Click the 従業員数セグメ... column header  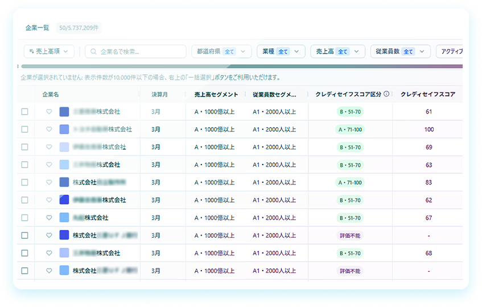click(x=274, y=94)
